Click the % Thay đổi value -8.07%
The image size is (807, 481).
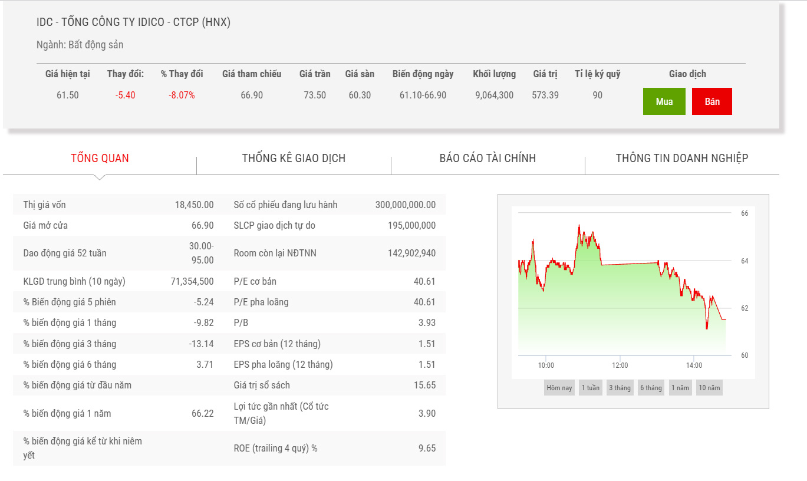[182, 95]
